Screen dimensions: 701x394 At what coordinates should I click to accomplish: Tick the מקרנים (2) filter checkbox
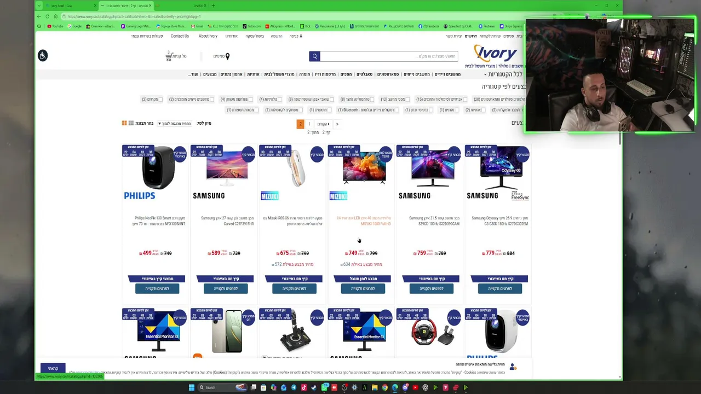pyautogui.click(x=160, y=100)
